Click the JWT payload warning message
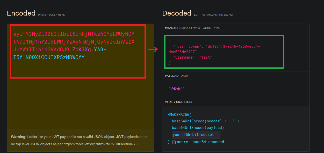Screen dimensions: 324x153 pyautogui.click(x=79, y=140)
